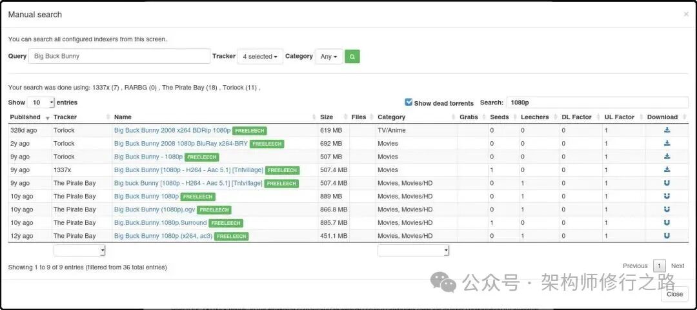Sort table by Seeds column header
The width and height of the screenshot is (697, 310).
click(x=499, y=117)
